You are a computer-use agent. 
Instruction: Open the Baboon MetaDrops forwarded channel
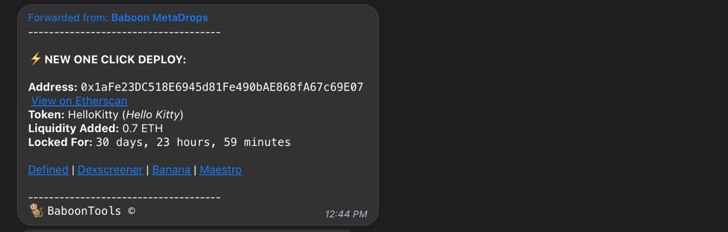(x=159, y=18)
